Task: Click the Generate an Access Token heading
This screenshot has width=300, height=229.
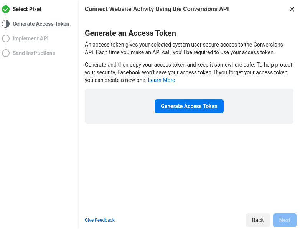Action: (130, 33)
